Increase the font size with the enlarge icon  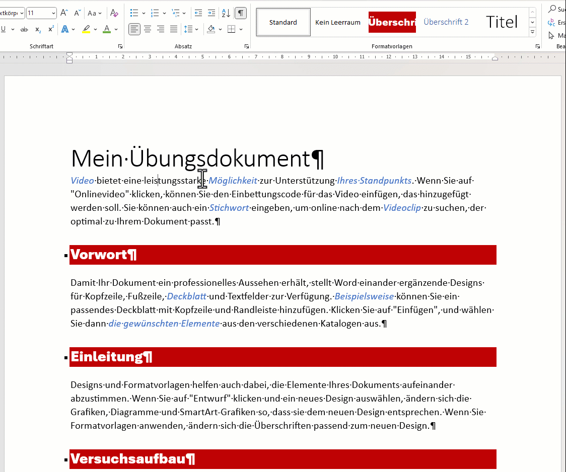[x=64, y=13]
